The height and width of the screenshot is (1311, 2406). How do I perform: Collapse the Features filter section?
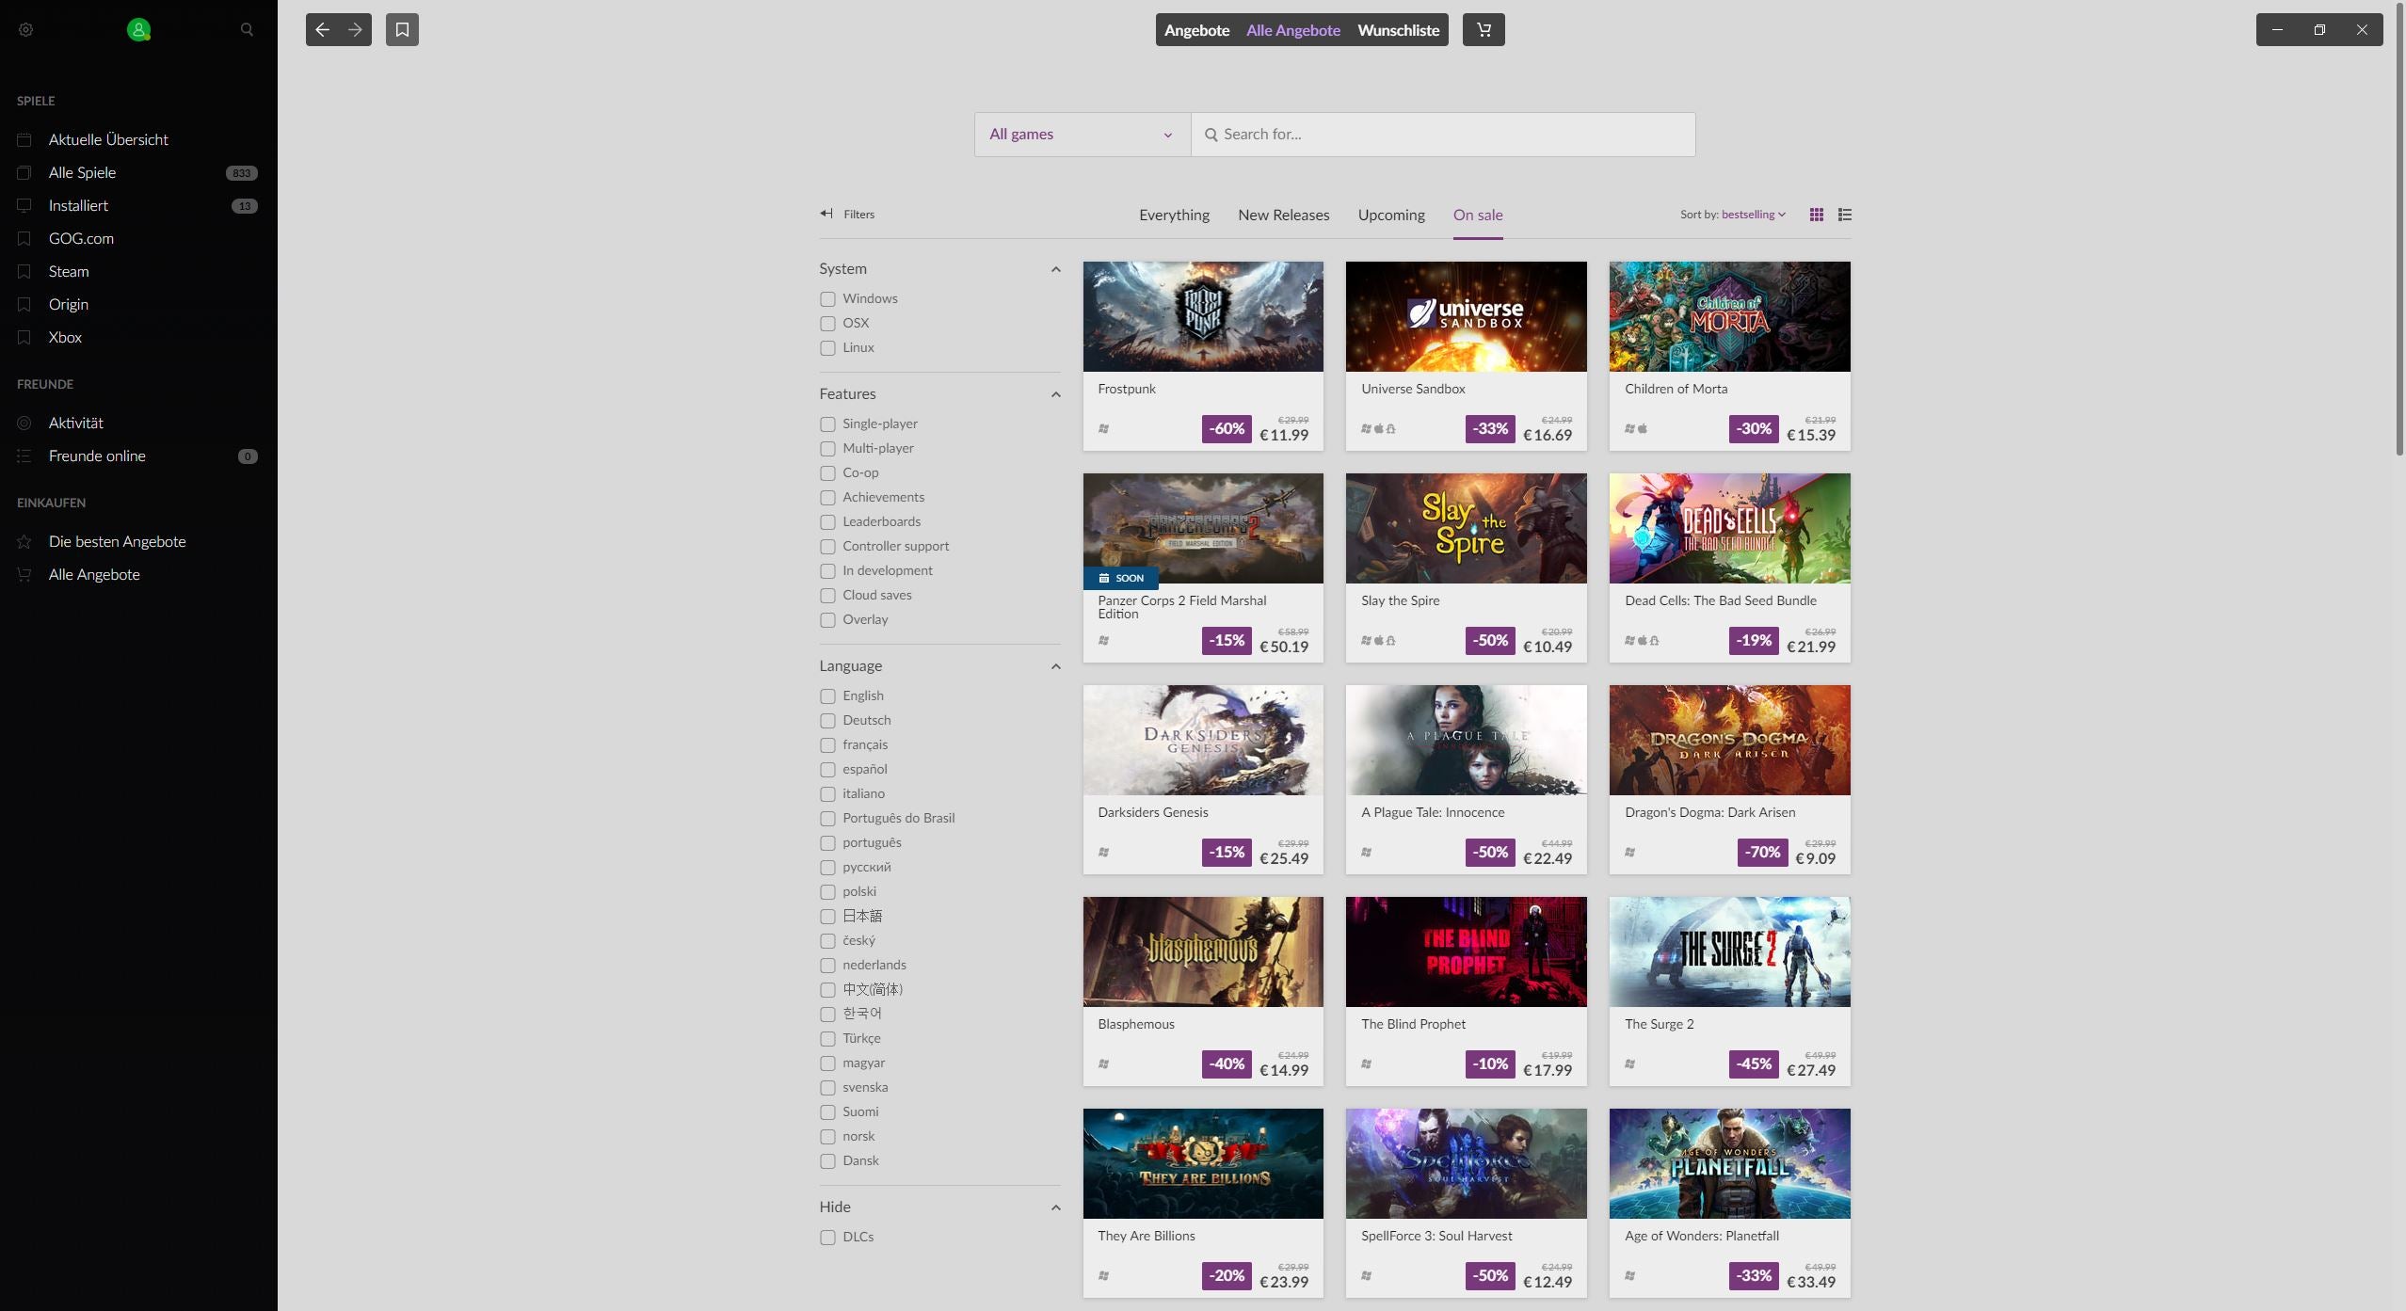1055,394
